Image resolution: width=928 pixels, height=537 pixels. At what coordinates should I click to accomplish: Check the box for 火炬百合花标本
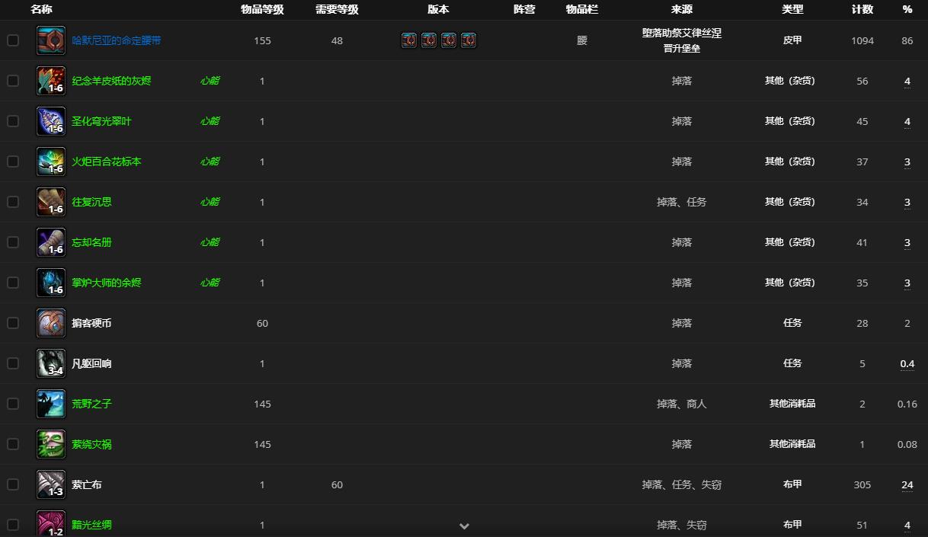click(13, 161)
